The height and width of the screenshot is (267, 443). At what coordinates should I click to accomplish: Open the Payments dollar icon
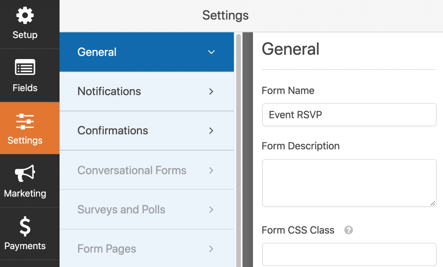click(25, 226)
